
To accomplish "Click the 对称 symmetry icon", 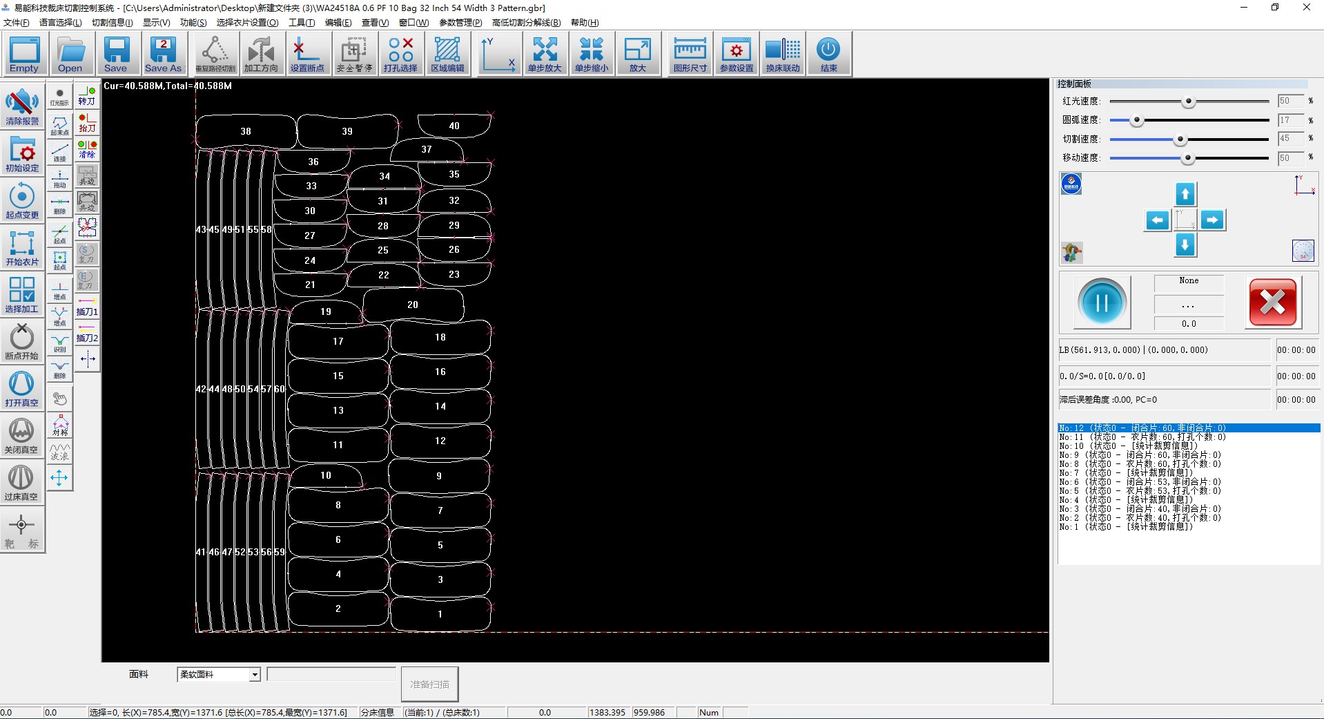I will (60, 425).
